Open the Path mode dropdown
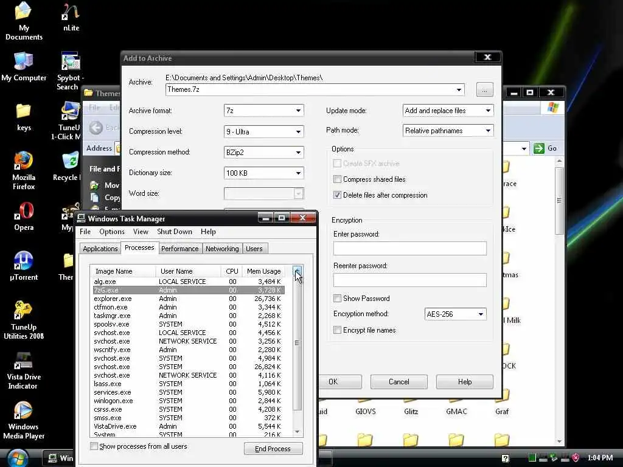 coord(489,130)
